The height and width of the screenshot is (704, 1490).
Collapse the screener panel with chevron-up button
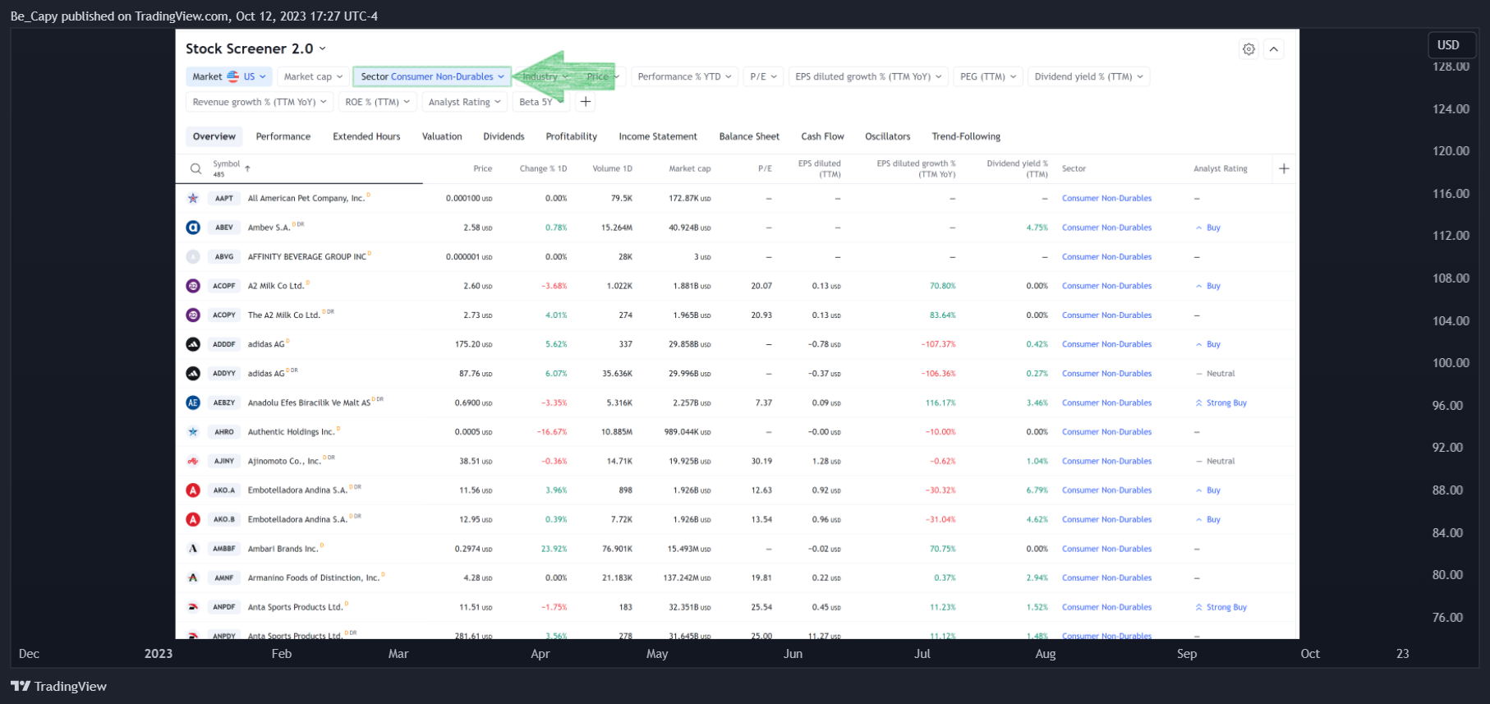point(1274,49)
